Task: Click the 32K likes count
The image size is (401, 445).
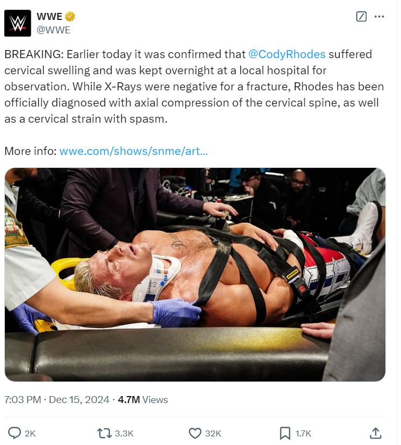Action: click(x=213, y=433)
